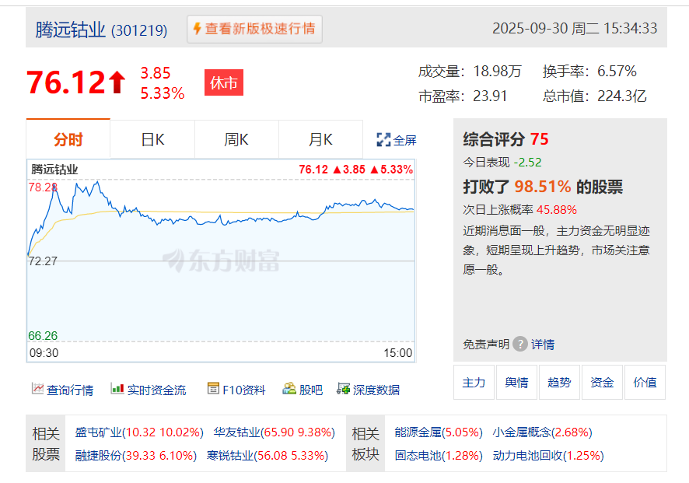Viewport: 689px width, 483px height.
Task: Click the 次日上涨概率 45.88% line
Action: [x=519, y=210]
